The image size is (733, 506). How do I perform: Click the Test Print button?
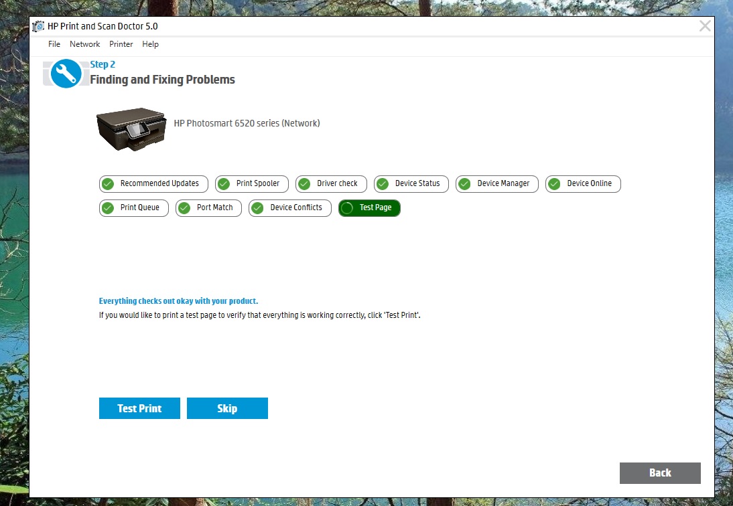139,408
